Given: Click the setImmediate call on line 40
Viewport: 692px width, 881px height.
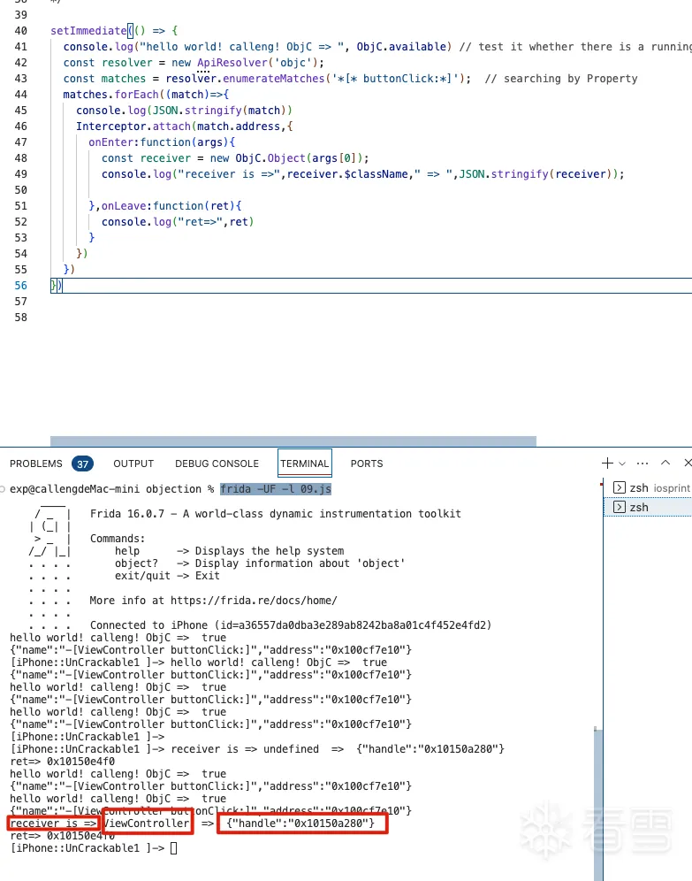Looking at the screenshot, I should (x=88, y=31).
